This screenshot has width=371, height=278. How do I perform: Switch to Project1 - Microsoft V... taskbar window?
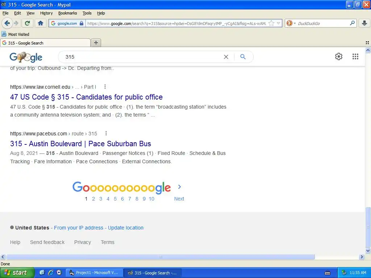coord(94,273)
